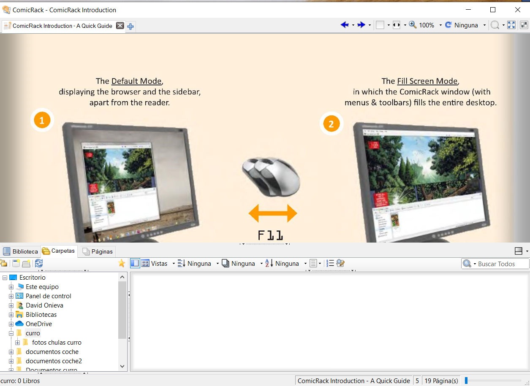Select Este equipo in the folder tree
The image size is (530, 386).
[x=42, y=287]
